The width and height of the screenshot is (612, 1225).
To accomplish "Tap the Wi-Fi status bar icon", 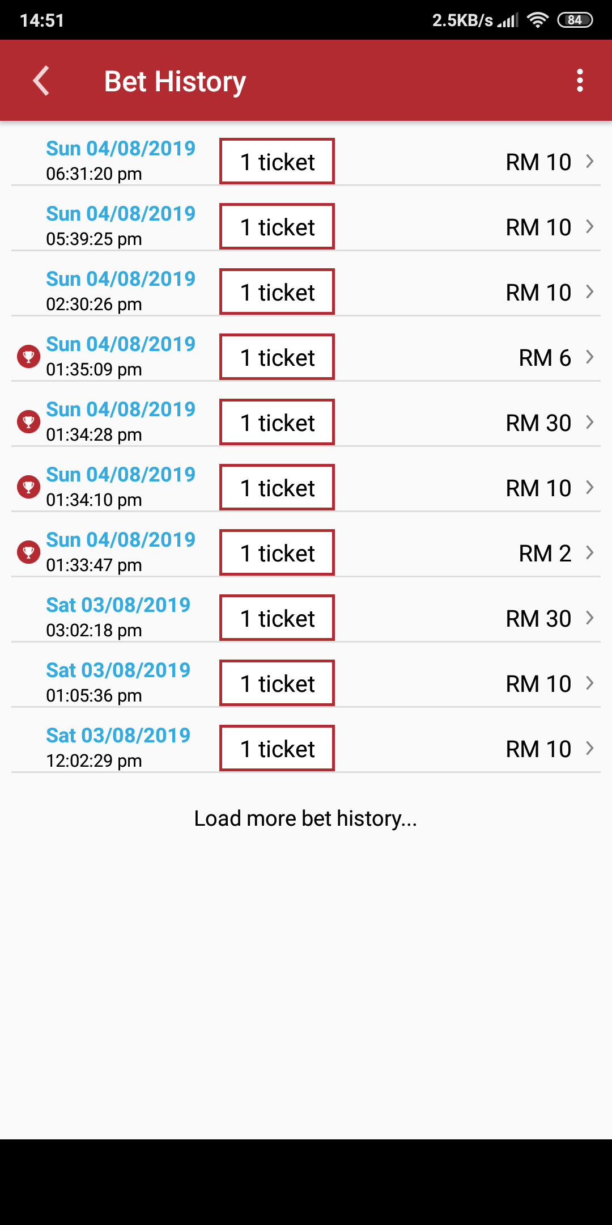I will point(537,20).
